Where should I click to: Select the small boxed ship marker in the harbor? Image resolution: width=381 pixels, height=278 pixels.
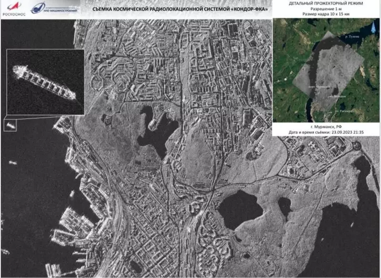click(10, 125)
